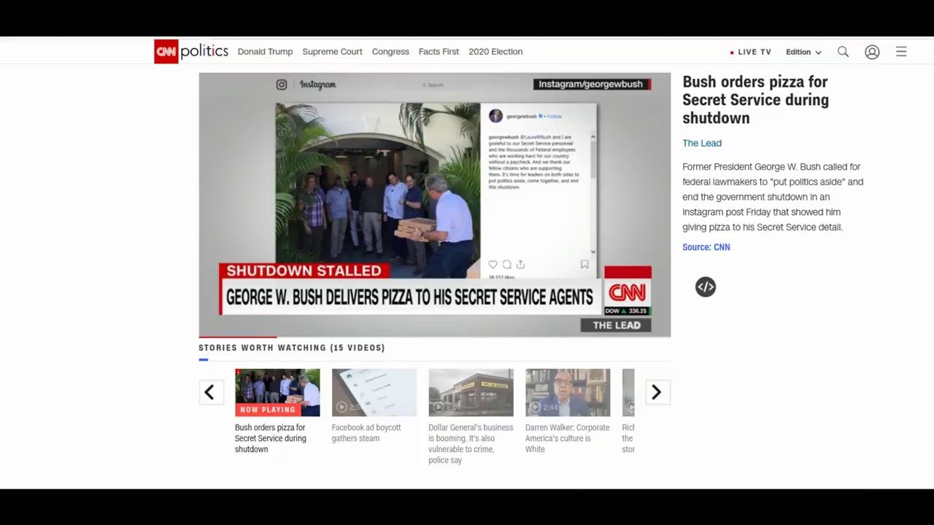Open The Lead show link

pyautogui.click(x=702, y=144)
